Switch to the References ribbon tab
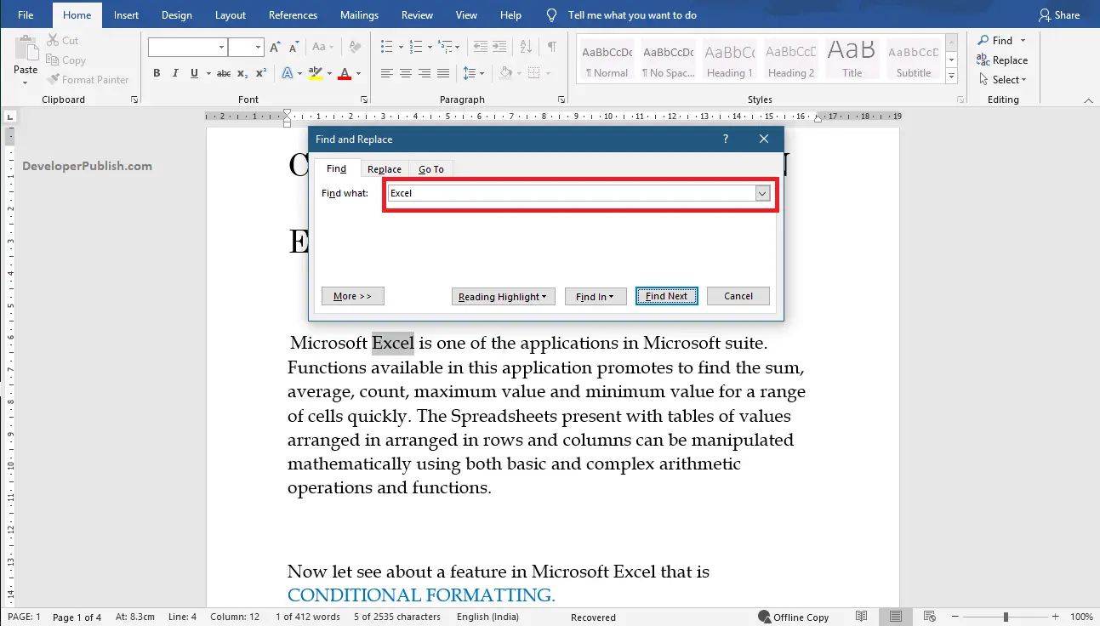 pos(293,15)
